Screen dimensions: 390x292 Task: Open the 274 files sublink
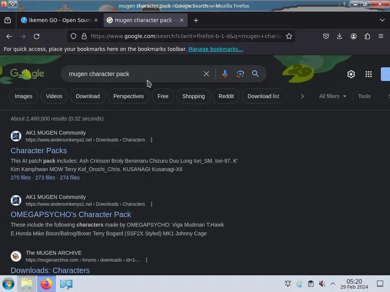point(70,178)
